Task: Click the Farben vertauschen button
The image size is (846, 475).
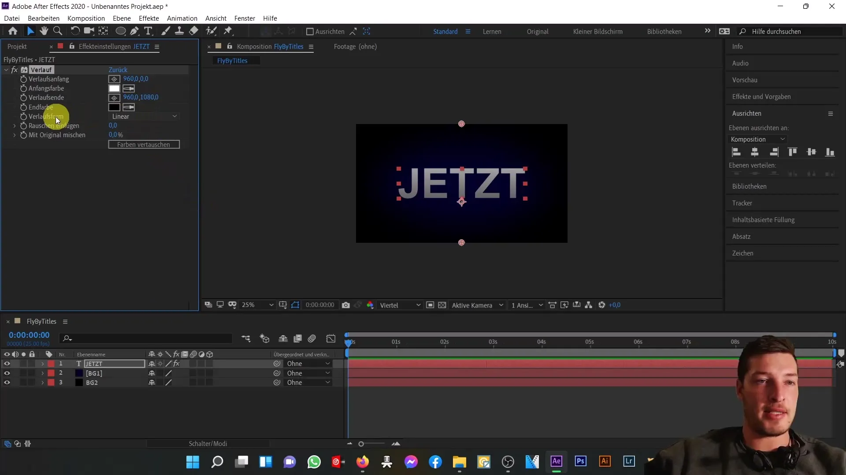Action: pyautogui.click(x=144, y=144)
